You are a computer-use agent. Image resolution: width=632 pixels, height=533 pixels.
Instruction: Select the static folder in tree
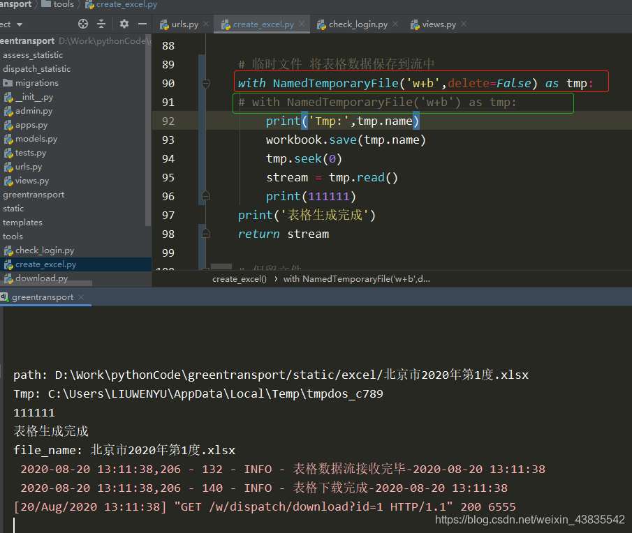(13, 209)
